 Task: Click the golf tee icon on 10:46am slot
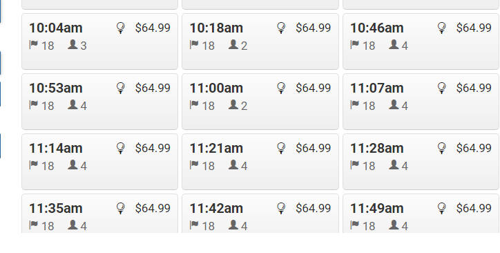[442, 28]
